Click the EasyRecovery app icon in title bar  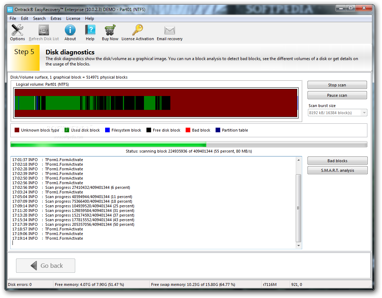10,10
